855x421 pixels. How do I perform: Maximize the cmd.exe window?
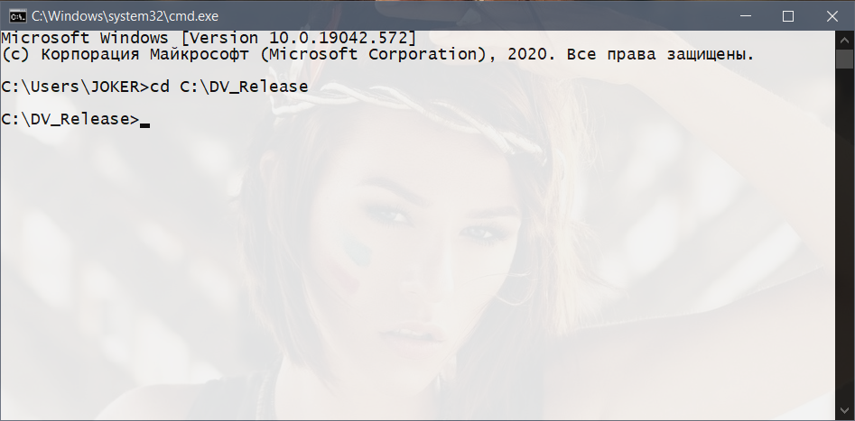[788, 16]
